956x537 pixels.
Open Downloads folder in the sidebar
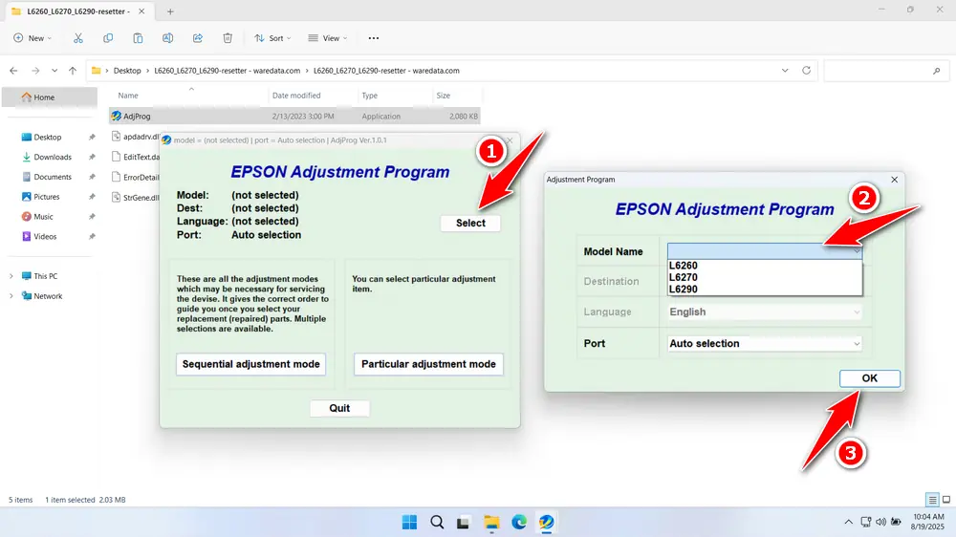pos(53,157)
